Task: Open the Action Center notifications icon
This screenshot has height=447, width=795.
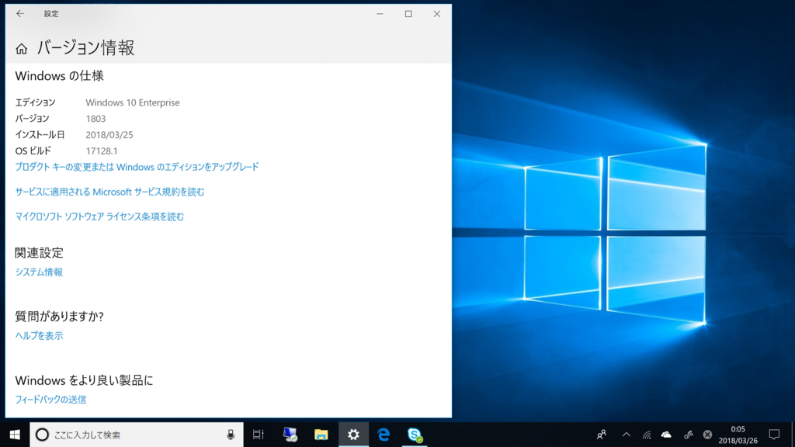Action: [x=774, y=435]
